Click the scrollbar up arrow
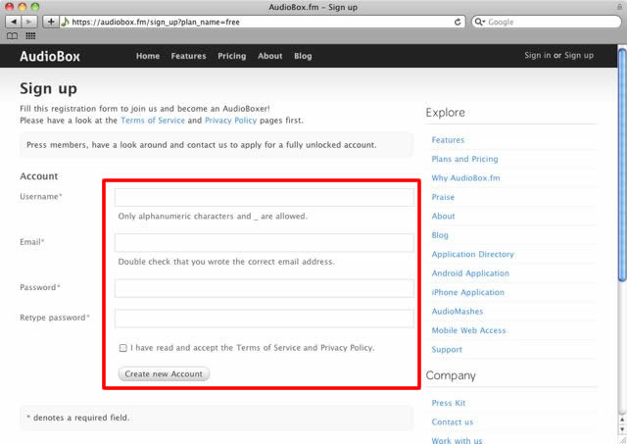 [622, 419]
